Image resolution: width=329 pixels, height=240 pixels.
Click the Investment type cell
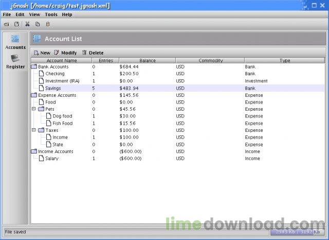(x=256, y=81)
